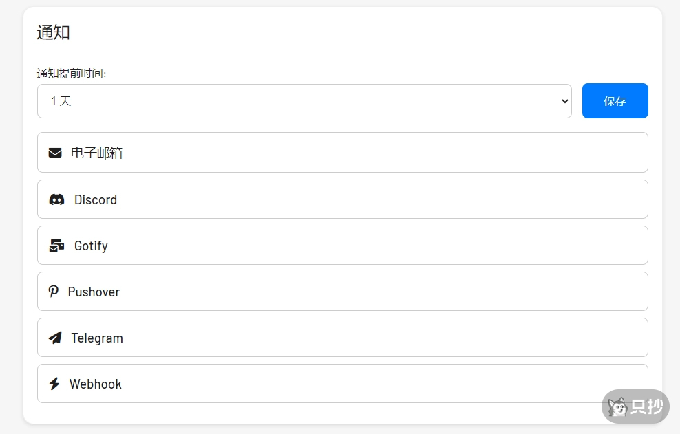
Task: Click the 只抄 watermark text
Action: (647, 407)
